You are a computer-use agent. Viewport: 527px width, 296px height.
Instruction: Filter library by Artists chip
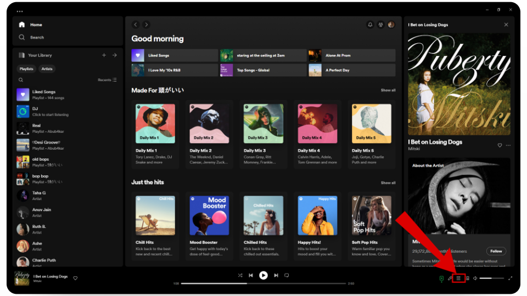47,69
